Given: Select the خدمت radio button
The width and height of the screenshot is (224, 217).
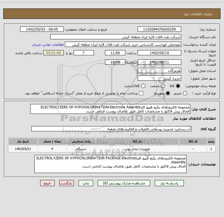Looking at the screenshot, I should pyautogui.click(x=163, y=86).
